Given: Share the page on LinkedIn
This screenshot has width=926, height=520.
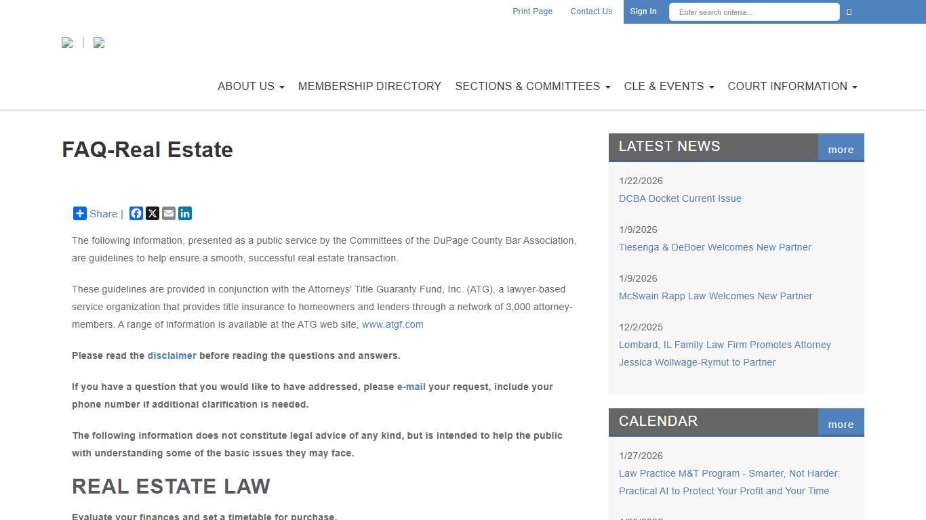Looking at the screenshot, I should point(185,213).
